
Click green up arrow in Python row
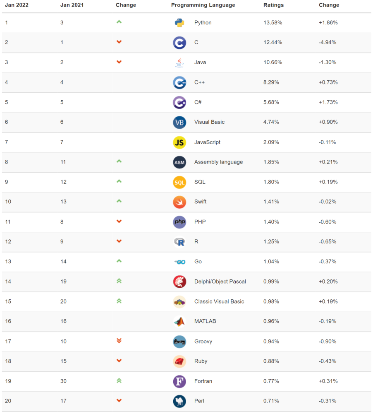pyautogui.click(x=119, y=22)
